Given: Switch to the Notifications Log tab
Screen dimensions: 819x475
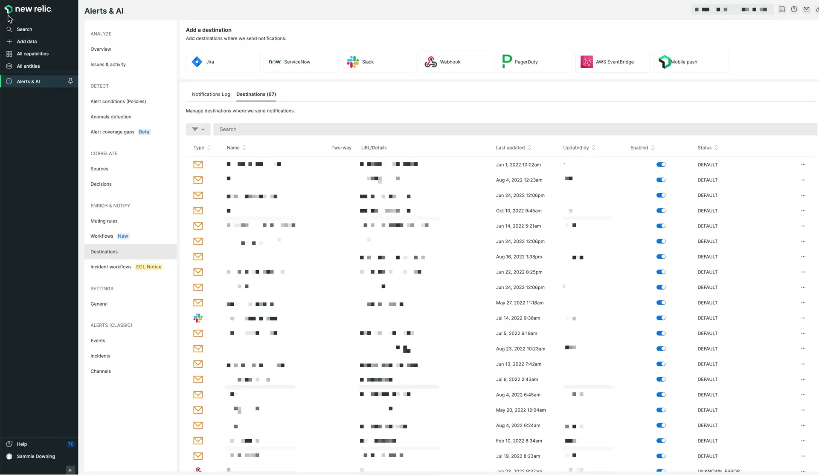Looking at the screenshot, I should [211, 94].
